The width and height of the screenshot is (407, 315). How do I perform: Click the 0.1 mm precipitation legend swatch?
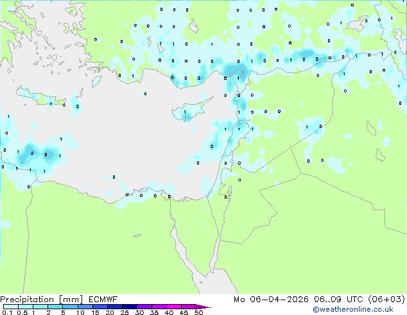11,307
